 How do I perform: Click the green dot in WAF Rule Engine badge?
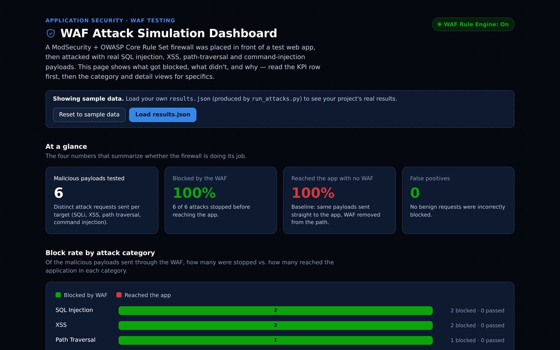tap(439, 24)
